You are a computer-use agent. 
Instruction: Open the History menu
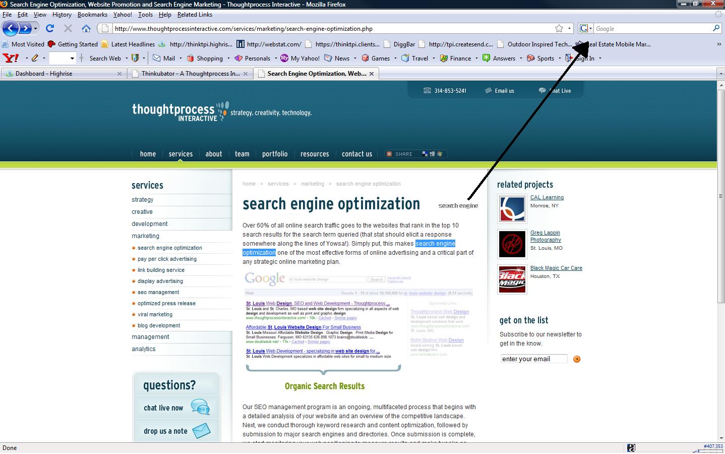pos(62,15)
